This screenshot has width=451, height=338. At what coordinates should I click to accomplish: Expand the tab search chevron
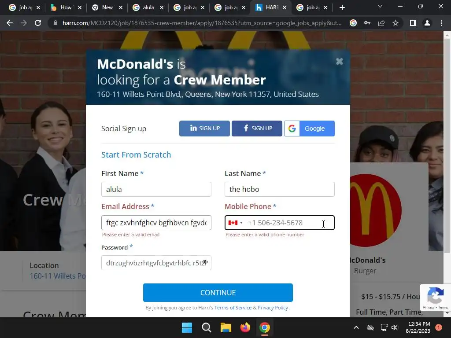tap(380, 6)
